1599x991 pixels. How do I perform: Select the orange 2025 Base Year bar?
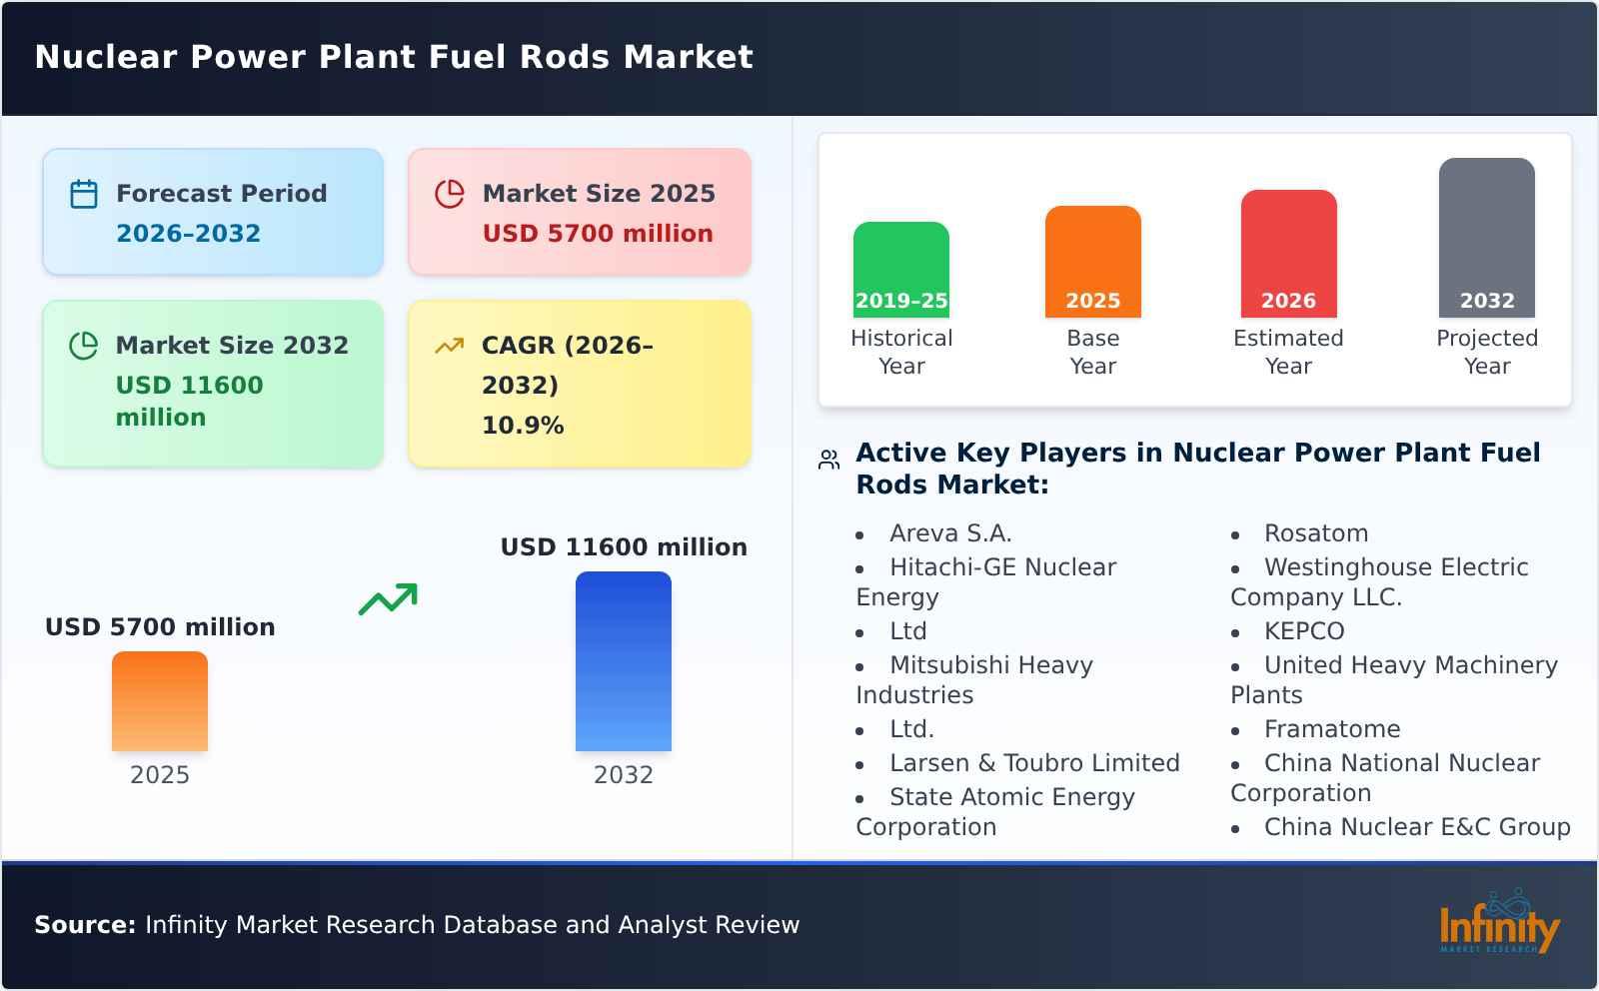1093,262
